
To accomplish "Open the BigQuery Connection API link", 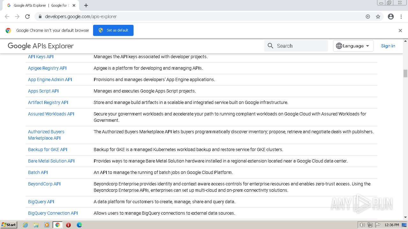I will coord(53,213).
